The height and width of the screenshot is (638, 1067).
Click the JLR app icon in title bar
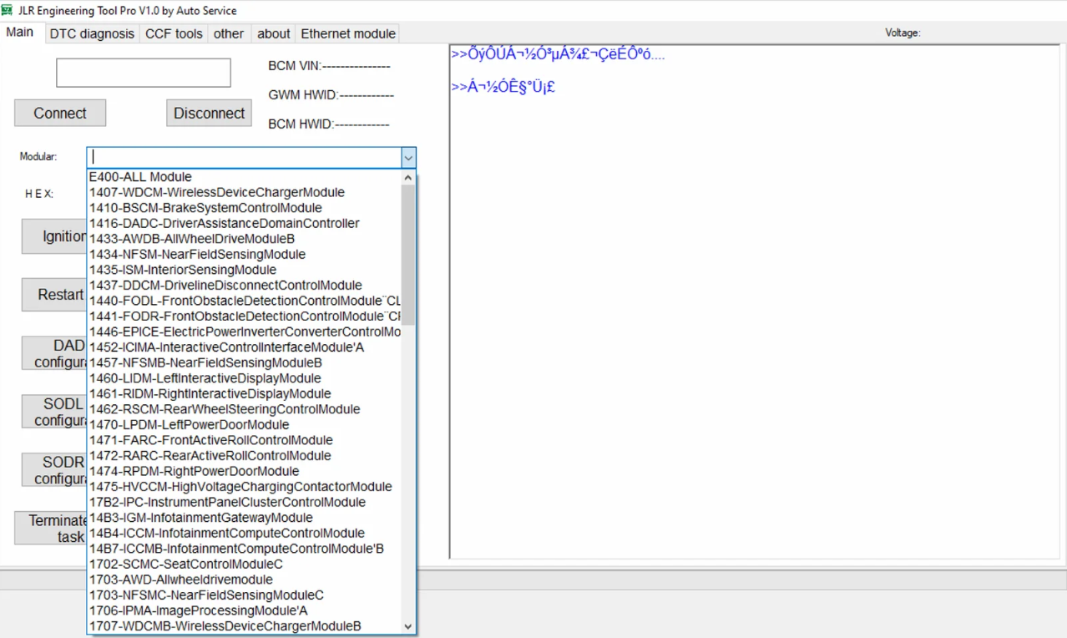(x=8, y=10)
